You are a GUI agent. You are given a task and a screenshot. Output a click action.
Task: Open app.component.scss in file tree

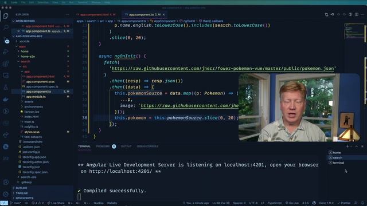40,81
